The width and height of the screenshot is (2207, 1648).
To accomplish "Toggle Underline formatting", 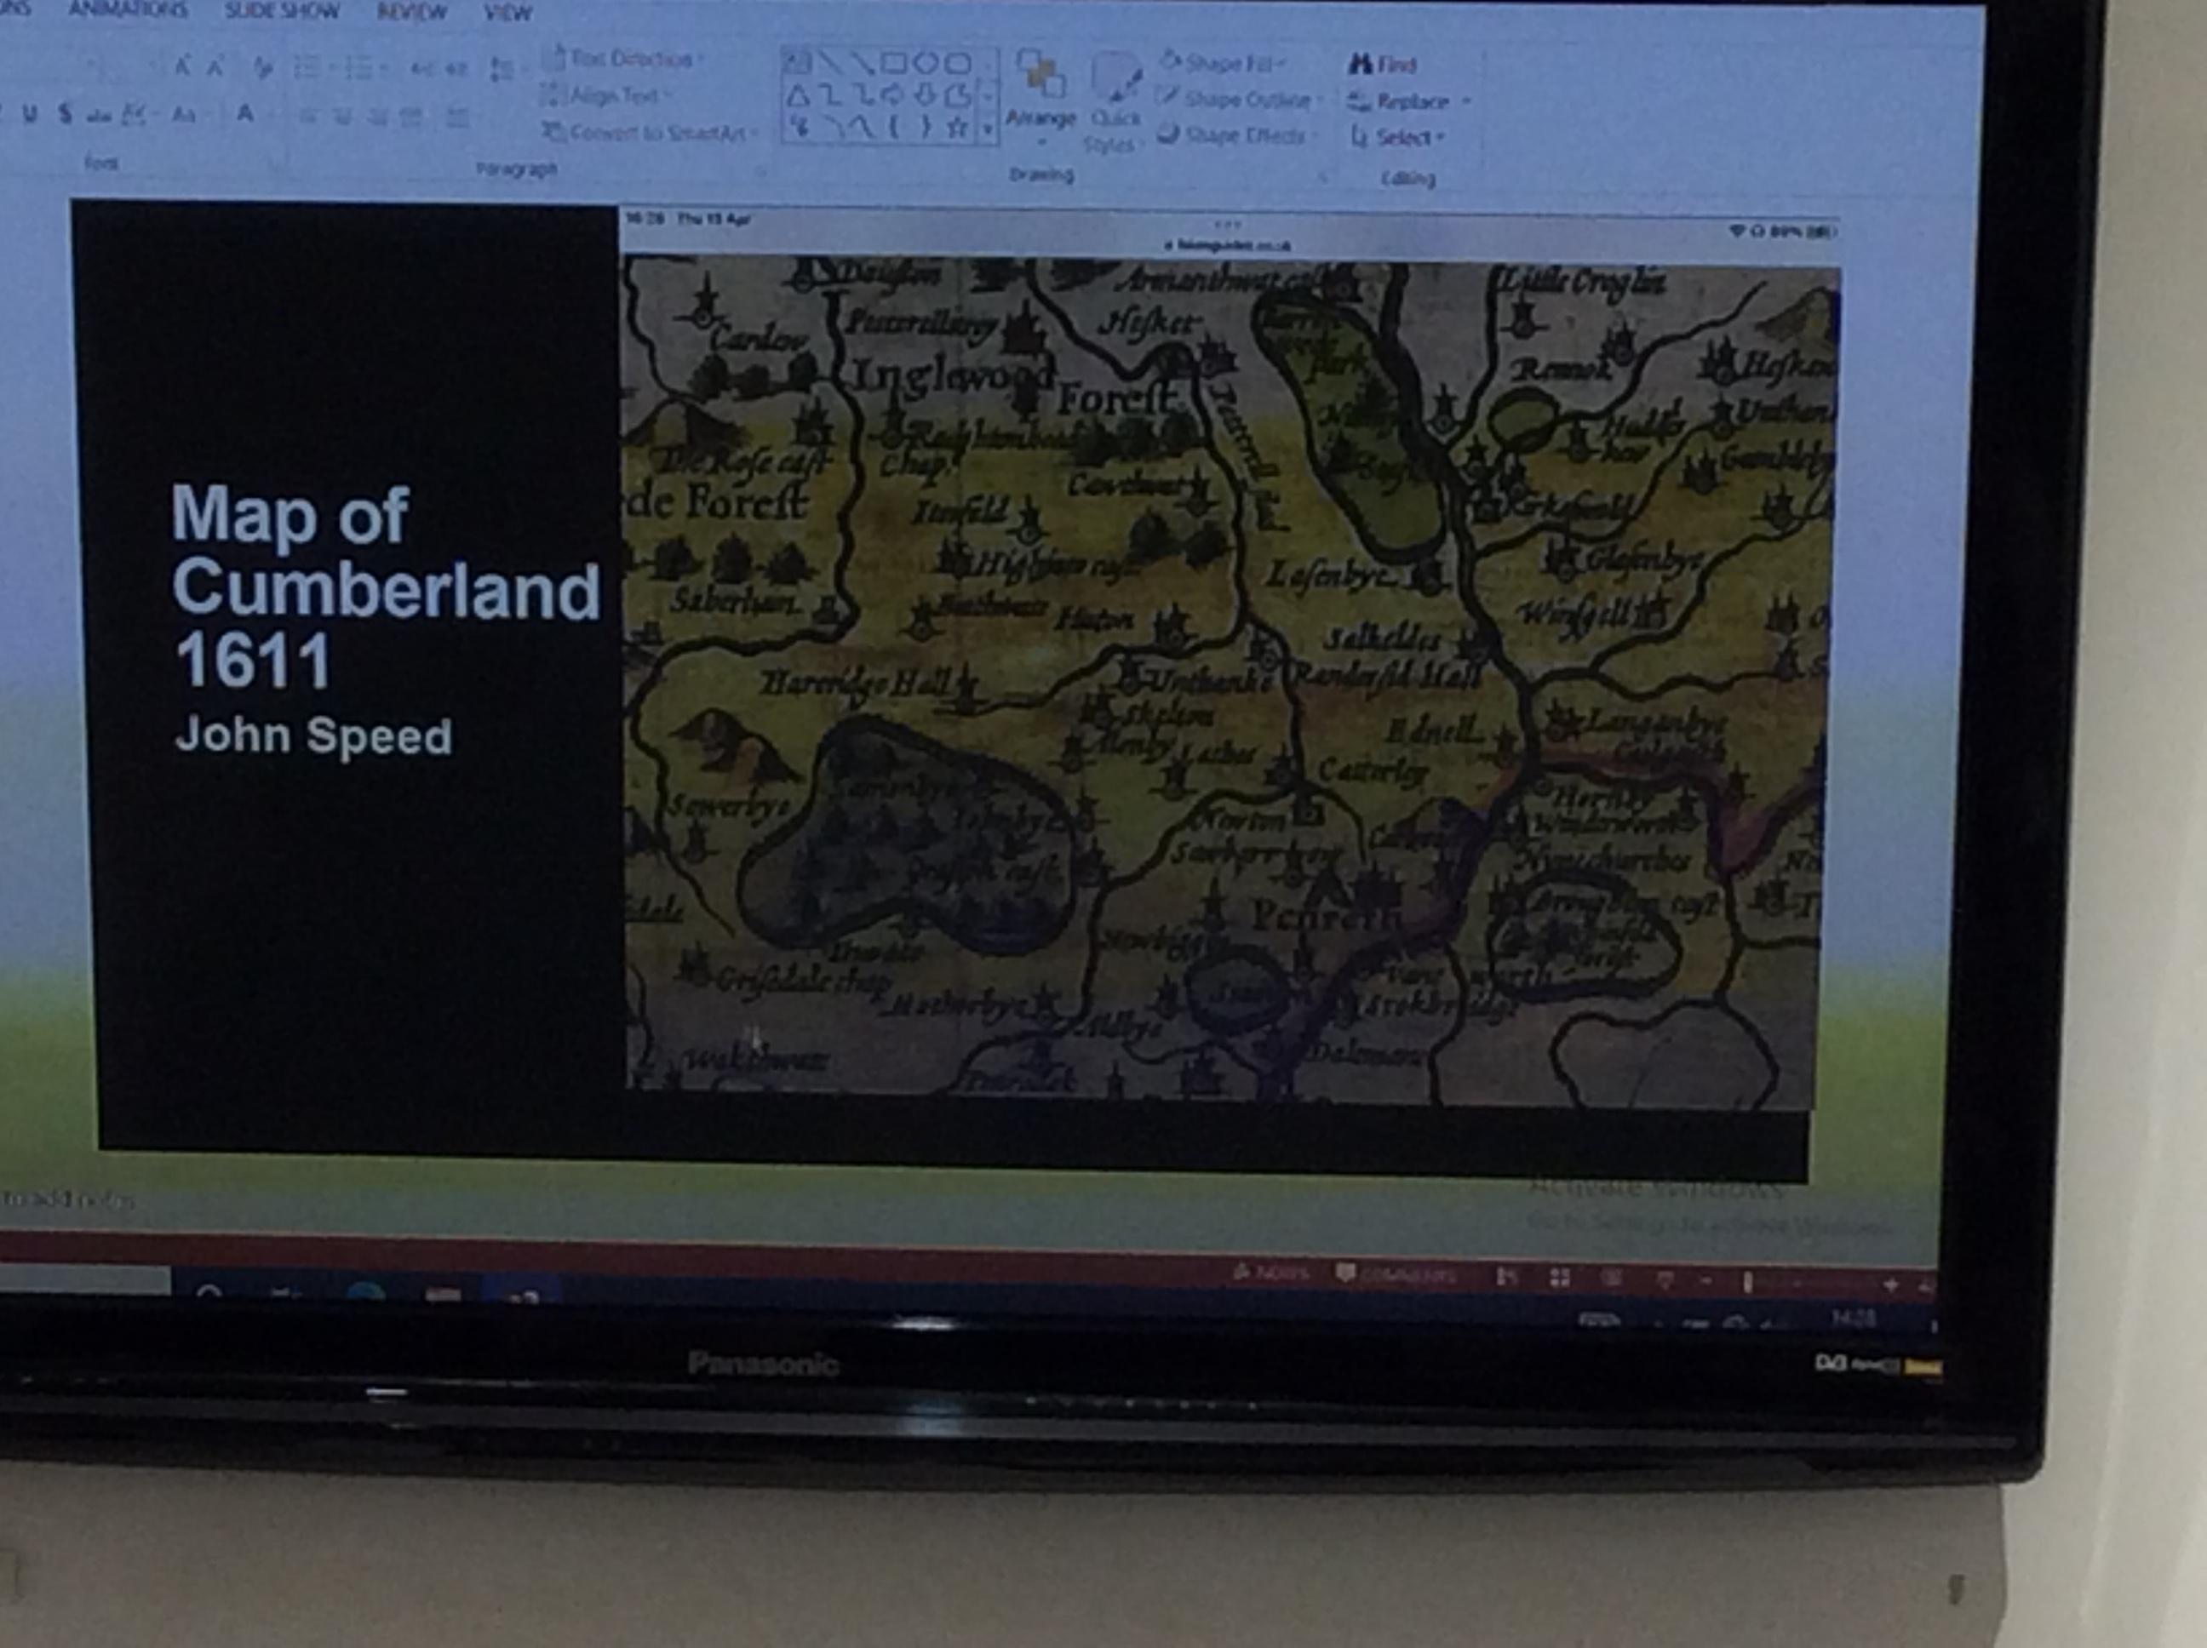I will coord(30,114).
